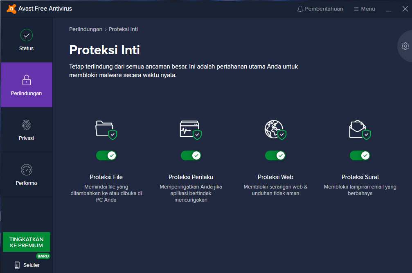Viewport: 412px width, 273px height.
Task: Open the Status panel icon in sidebar
Action: (x=26, y=35)
